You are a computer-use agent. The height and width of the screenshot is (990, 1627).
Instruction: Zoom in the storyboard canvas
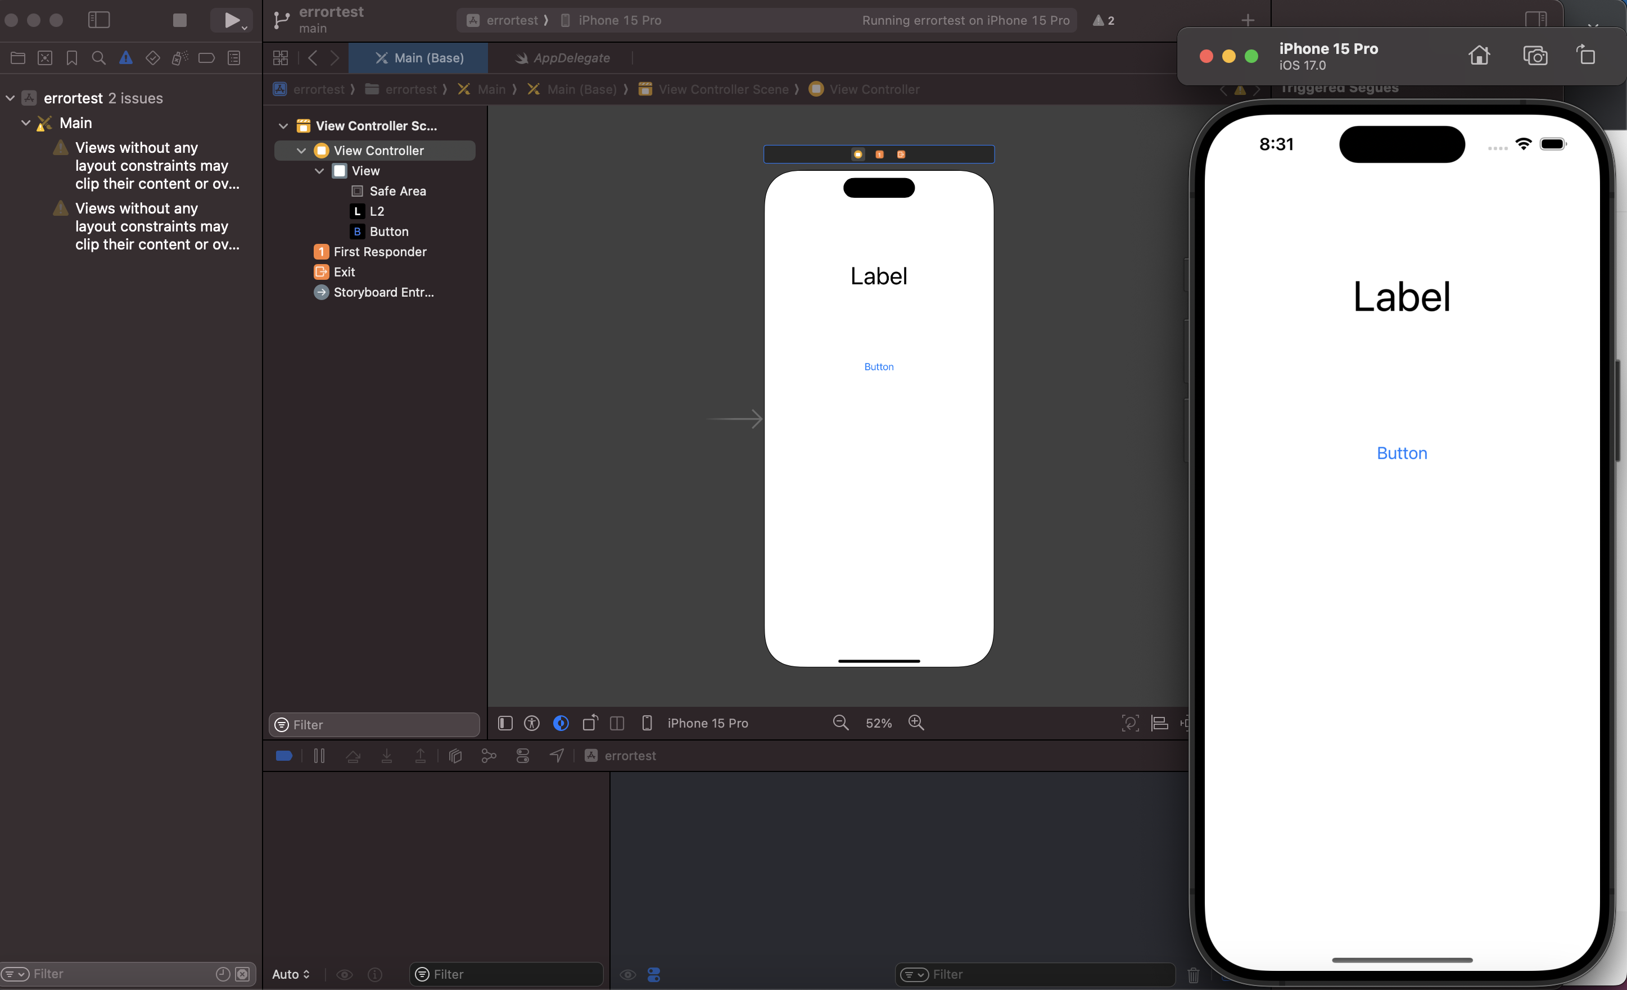coord(916,723)
